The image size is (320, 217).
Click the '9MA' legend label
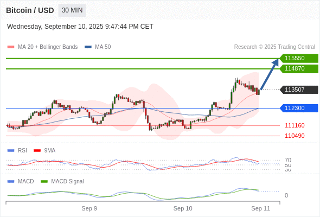[x=50, y=151]
